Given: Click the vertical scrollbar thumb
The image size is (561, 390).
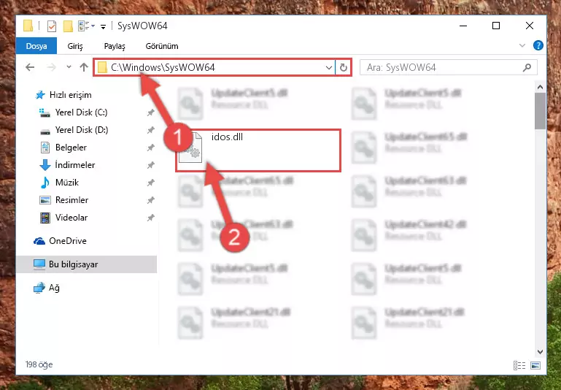Looking at the screenshot, I should pyautogui.click(x=540, y=111).
